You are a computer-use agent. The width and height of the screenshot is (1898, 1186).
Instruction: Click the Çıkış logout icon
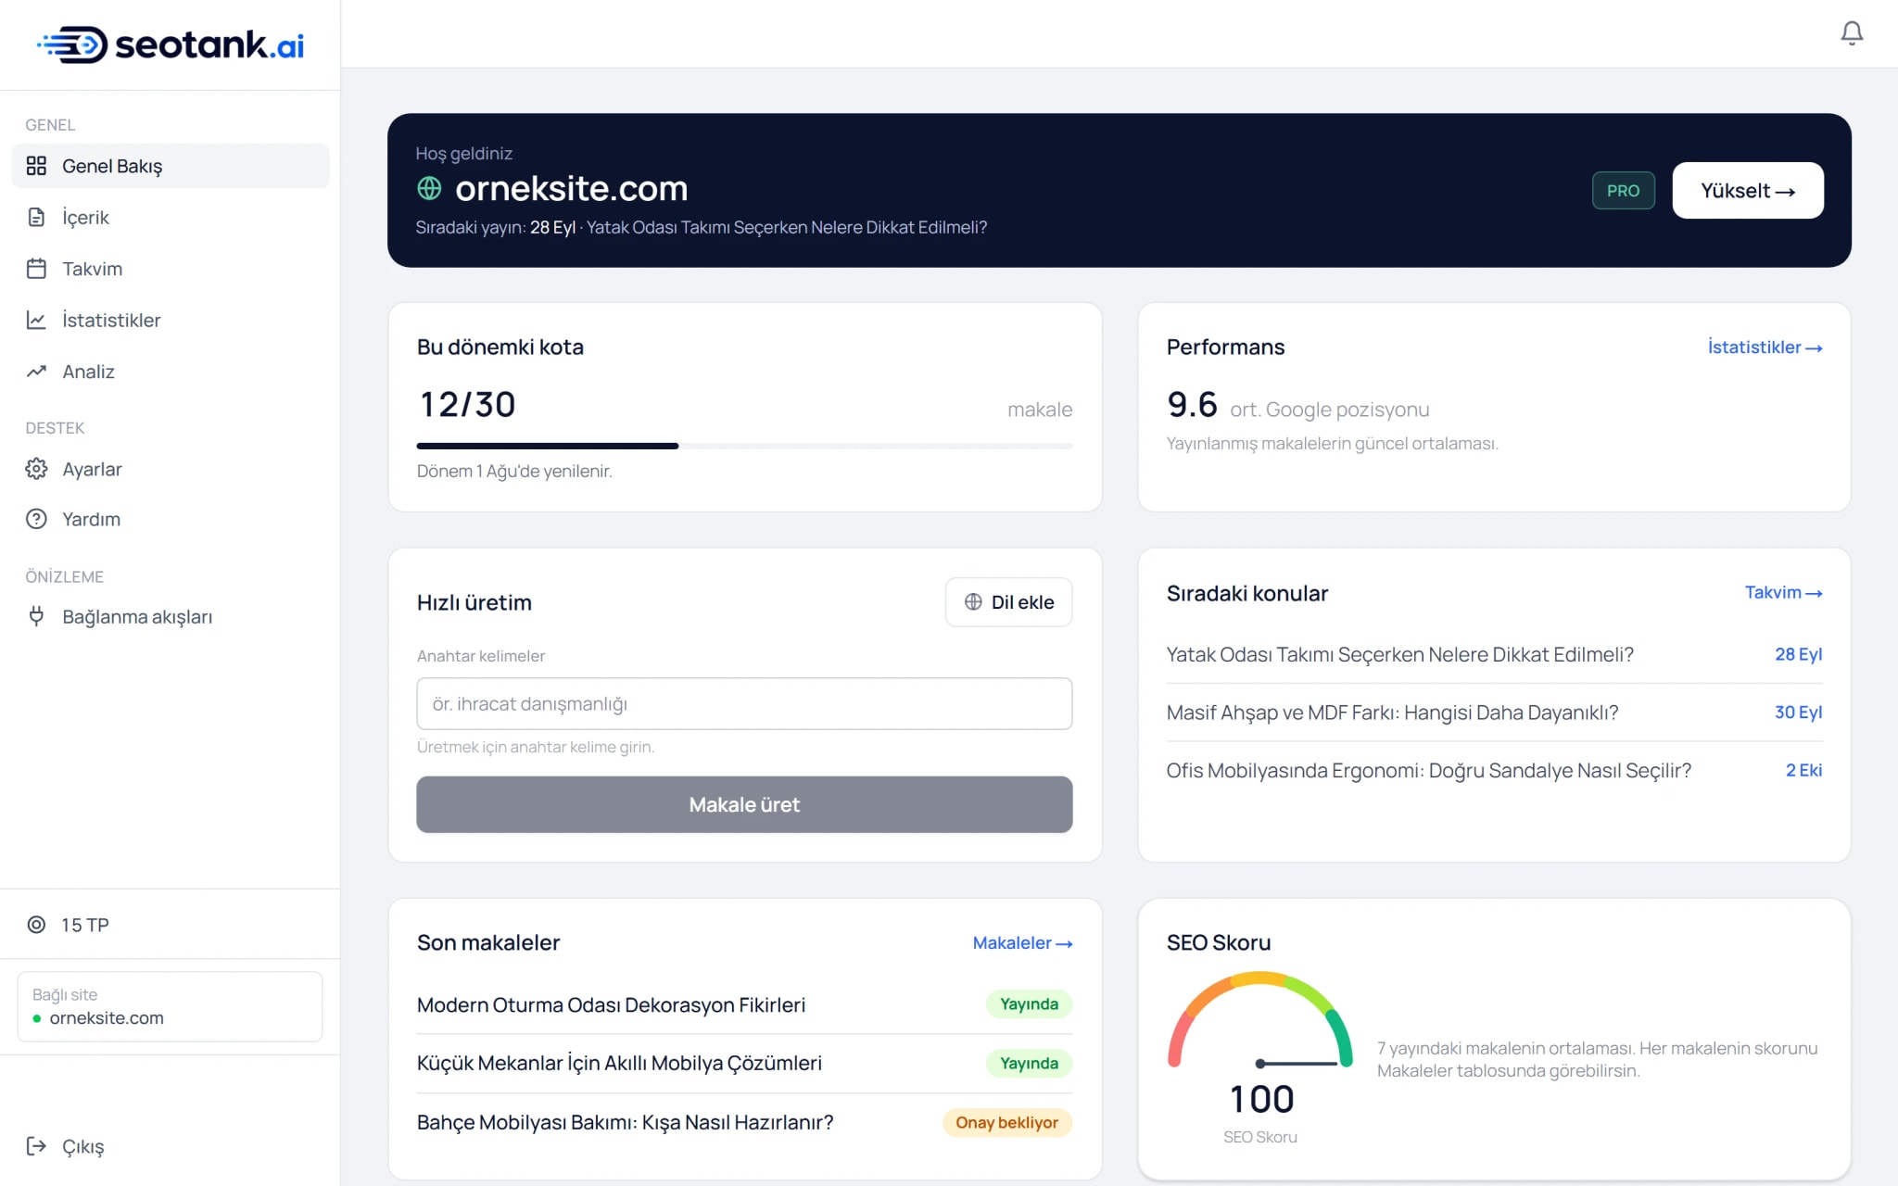36,1146
